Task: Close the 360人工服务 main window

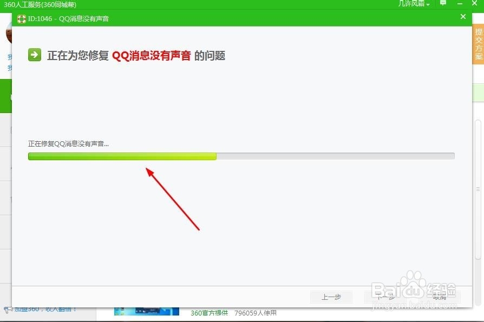Action: coord(475,3)
